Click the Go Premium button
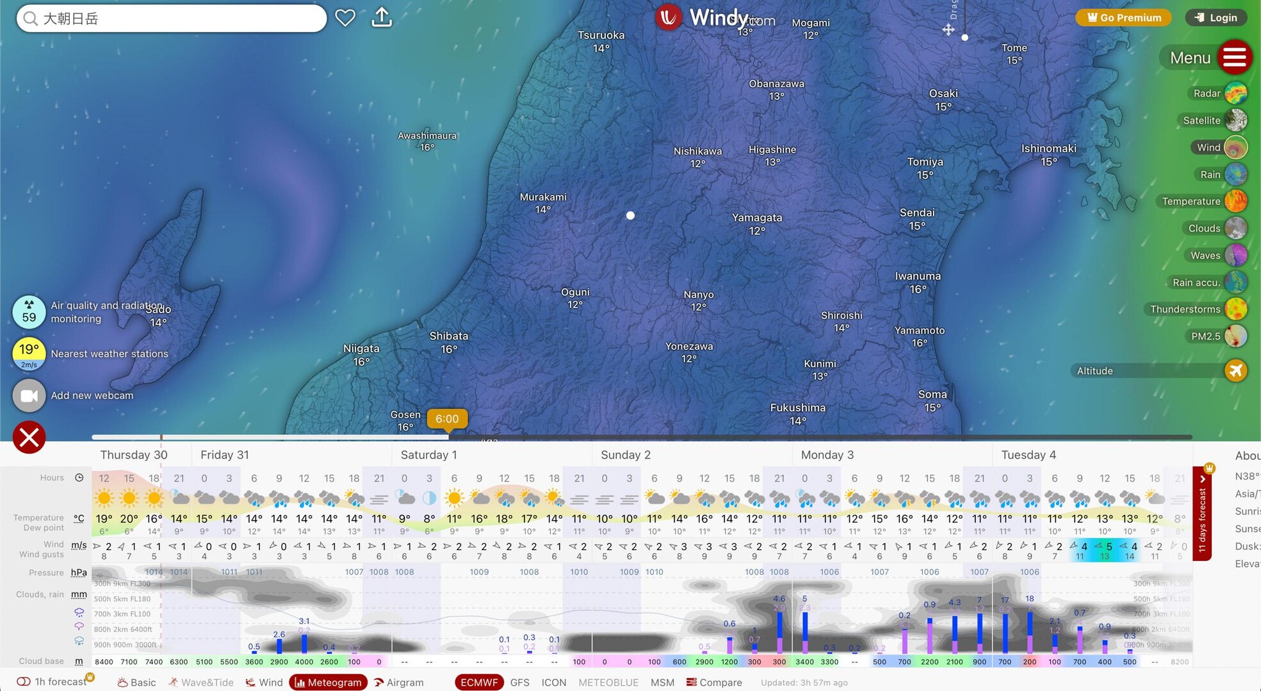This screenshot has width=1261, height=691. pos(1123,18)
